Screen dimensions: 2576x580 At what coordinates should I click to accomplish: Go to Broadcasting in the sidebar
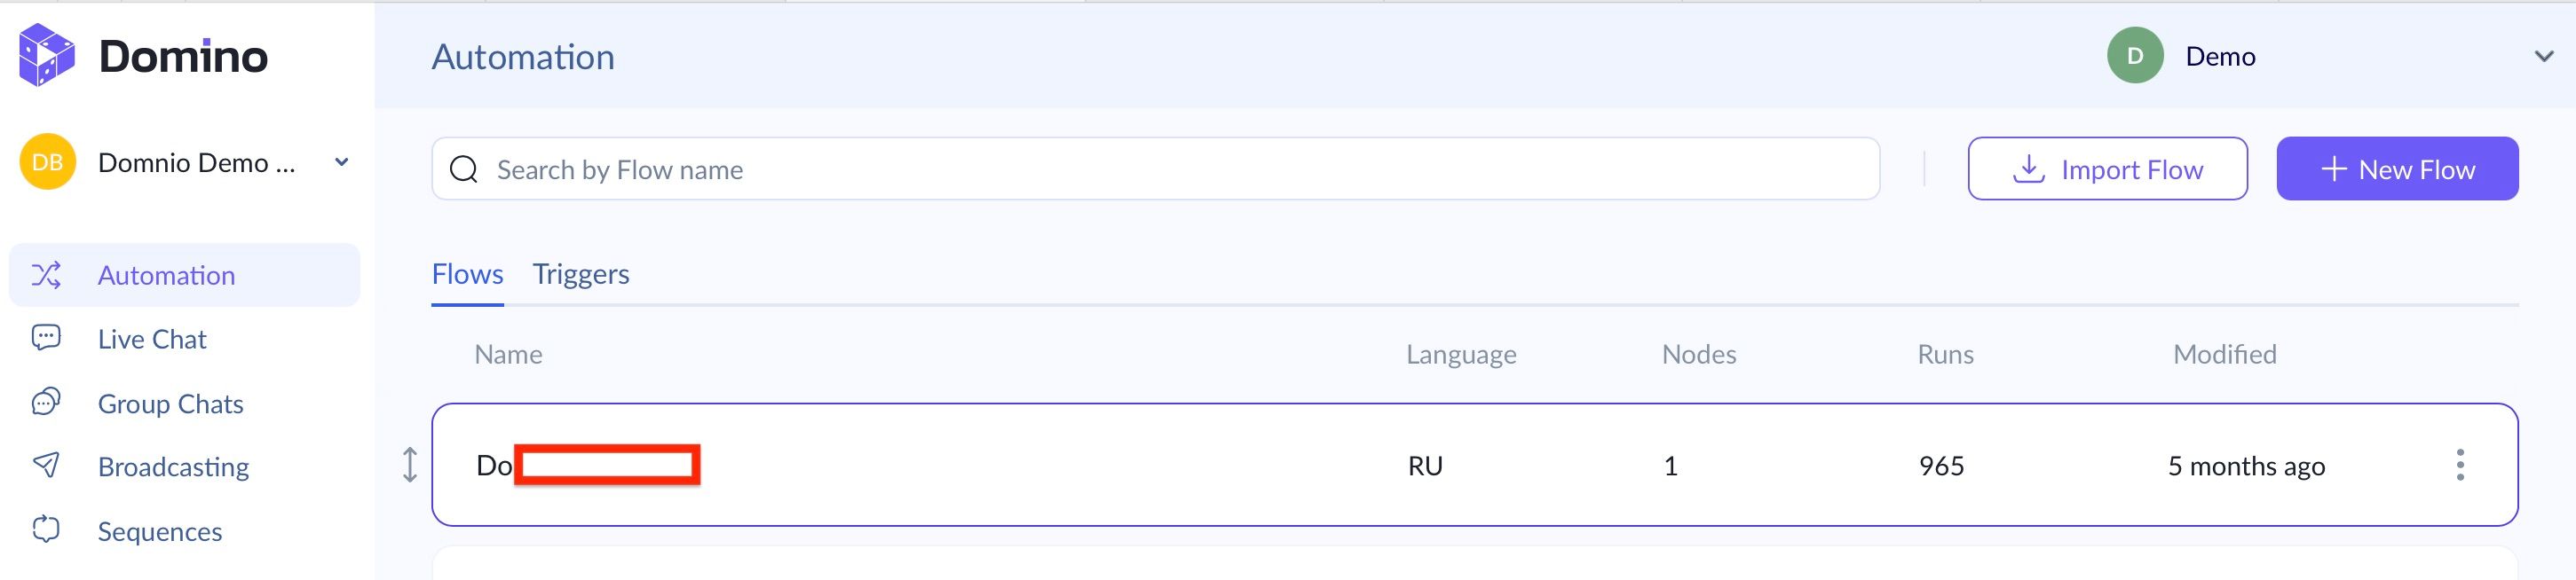(x=173, y=467)
